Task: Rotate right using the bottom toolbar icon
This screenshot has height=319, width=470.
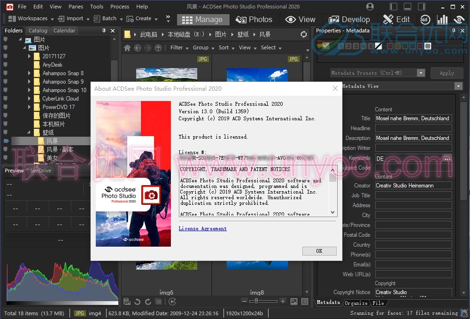Action: coord(148,302)
